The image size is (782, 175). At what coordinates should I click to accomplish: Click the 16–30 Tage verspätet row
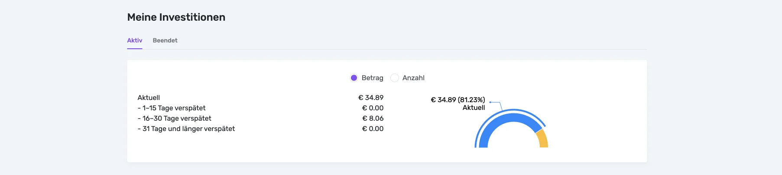tap(175, 119)
